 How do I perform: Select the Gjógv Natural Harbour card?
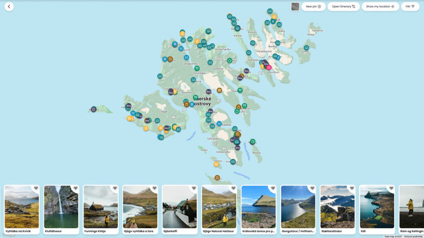(219, 208)
